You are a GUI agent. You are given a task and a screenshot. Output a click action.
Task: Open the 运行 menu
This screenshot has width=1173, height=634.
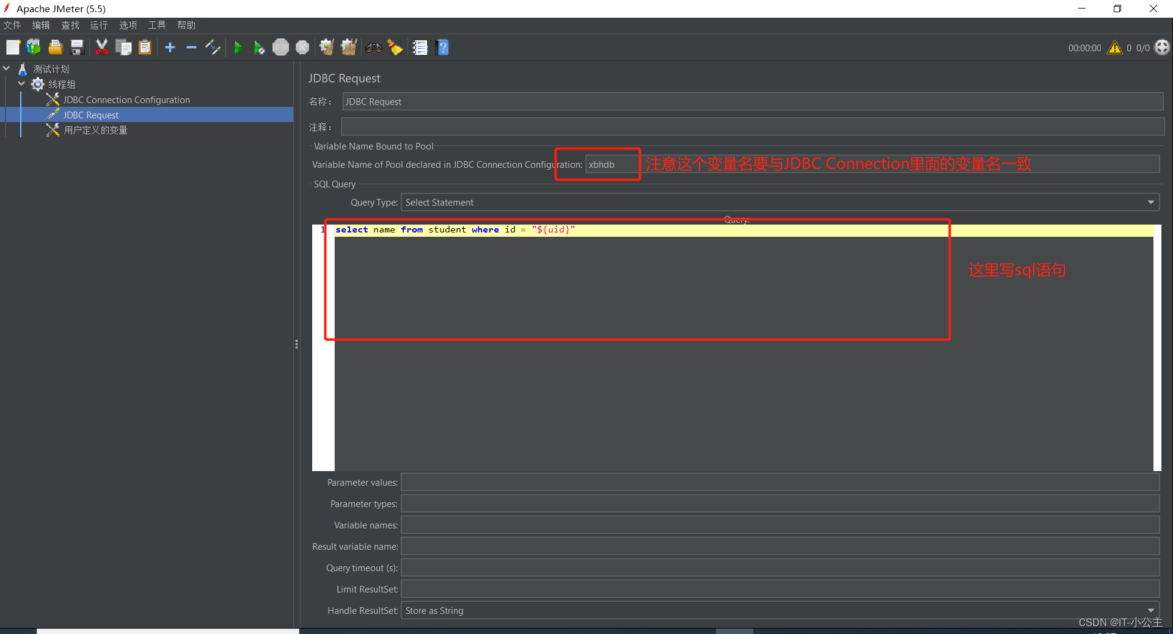click(x=99, y=25)
